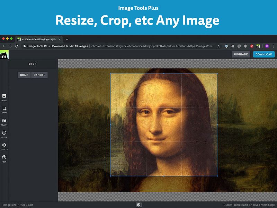This screenshot has width=277, height=208.
Task: Click the React atom extension icon
Action: (233, 46)
